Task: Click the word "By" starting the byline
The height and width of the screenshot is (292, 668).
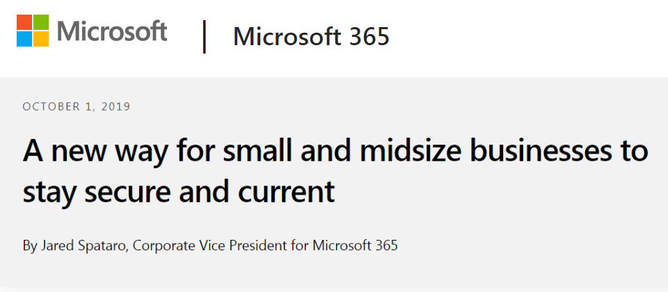Action: click(30, 245)
